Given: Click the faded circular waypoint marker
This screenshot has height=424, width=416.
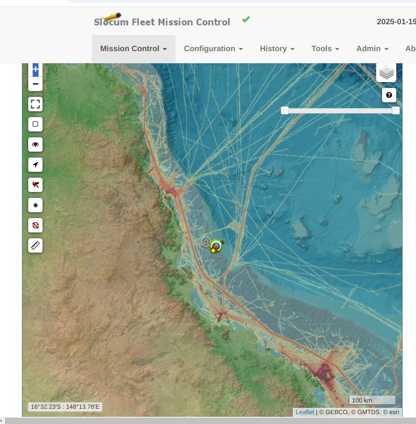Looking at the screenshot, I should point(206,241).
